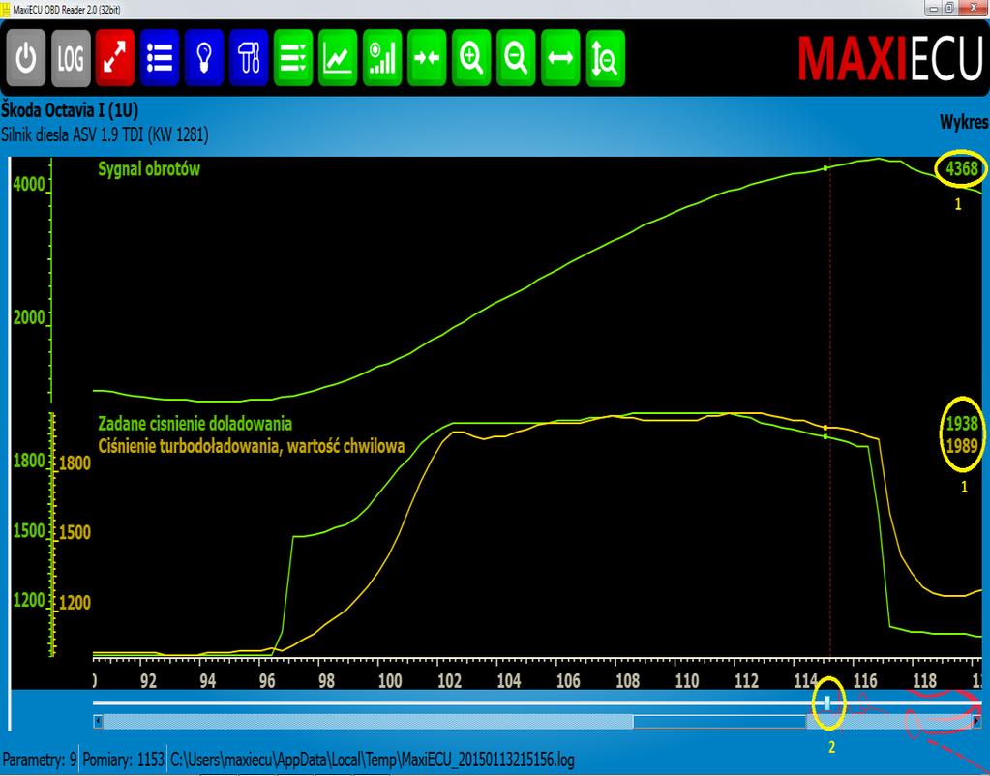Click the 116 tick label on the time axis
990x776 pixels.
(x=865, y=680)
